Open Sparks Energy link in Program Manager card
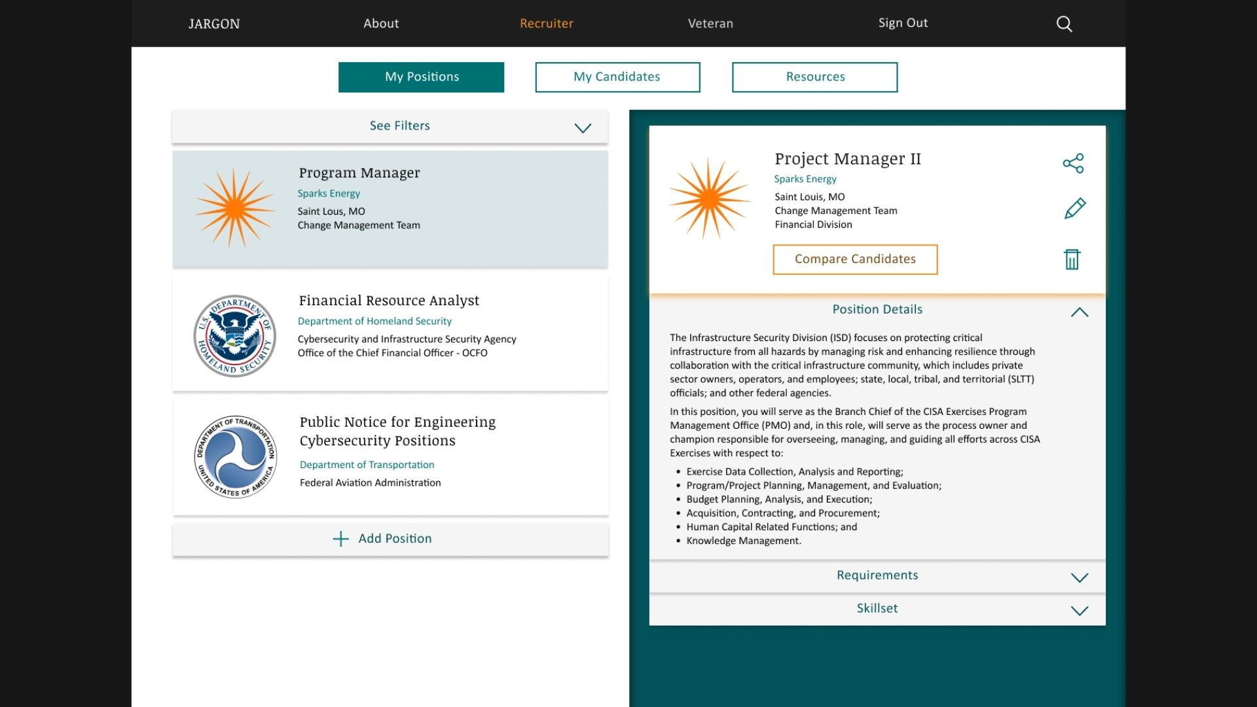Image resolution: width=1257 pixels, height=707 pixels. tap(329, 194)
